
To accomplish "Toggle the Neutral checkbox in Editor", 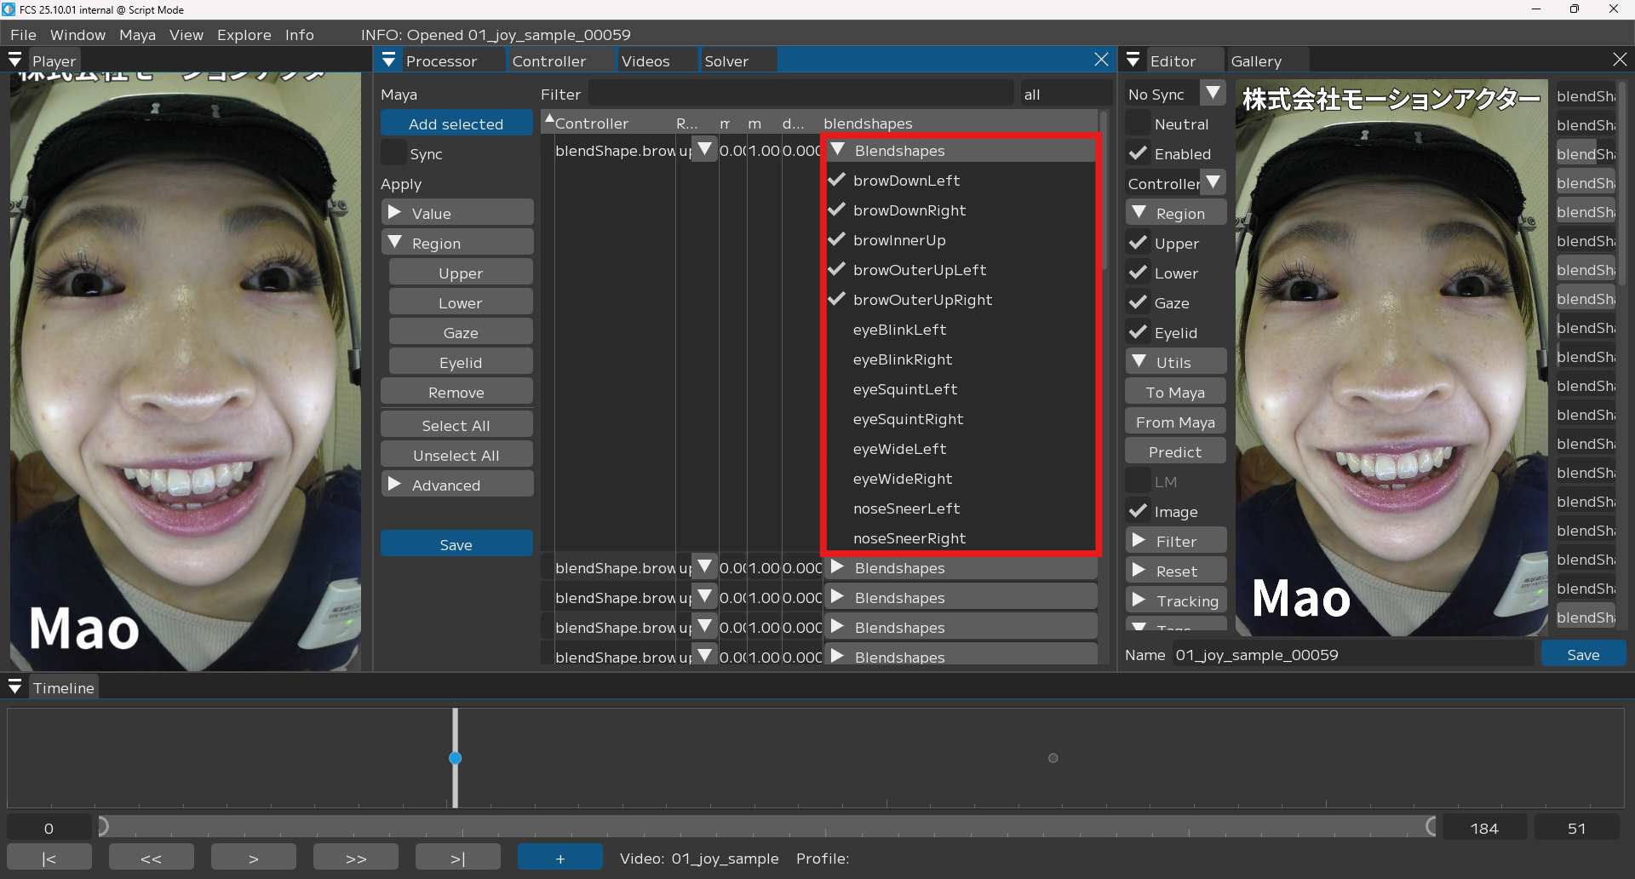I will click(1139, 124).
